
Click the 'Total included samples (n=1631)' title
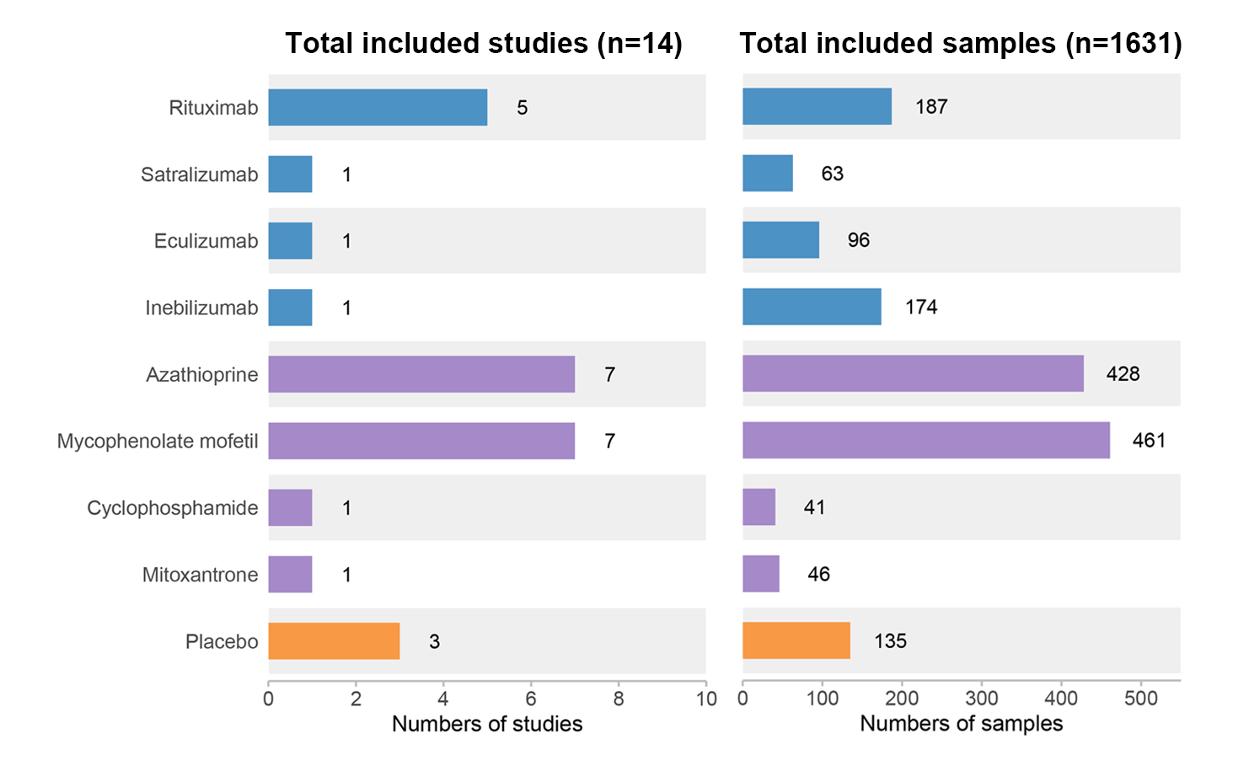coord(961,43)
